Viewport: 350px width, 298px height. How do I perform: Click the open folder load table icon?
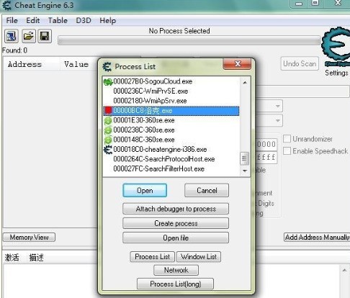(29, 36)
